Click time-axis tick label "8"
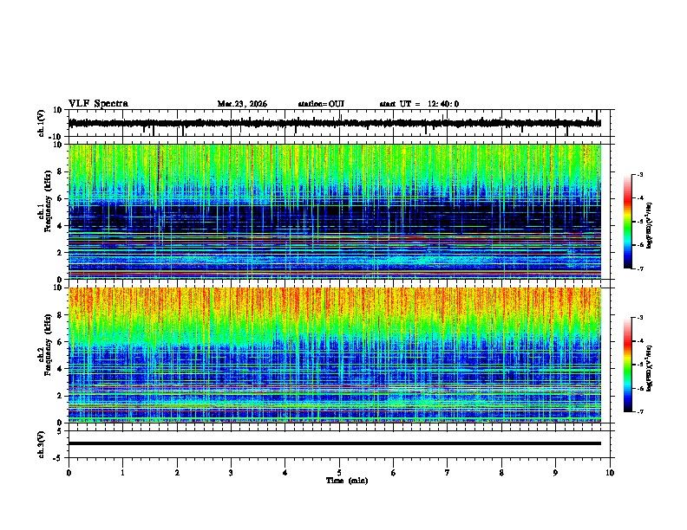Viewport: 687px width, 530px height. point(501,473)
